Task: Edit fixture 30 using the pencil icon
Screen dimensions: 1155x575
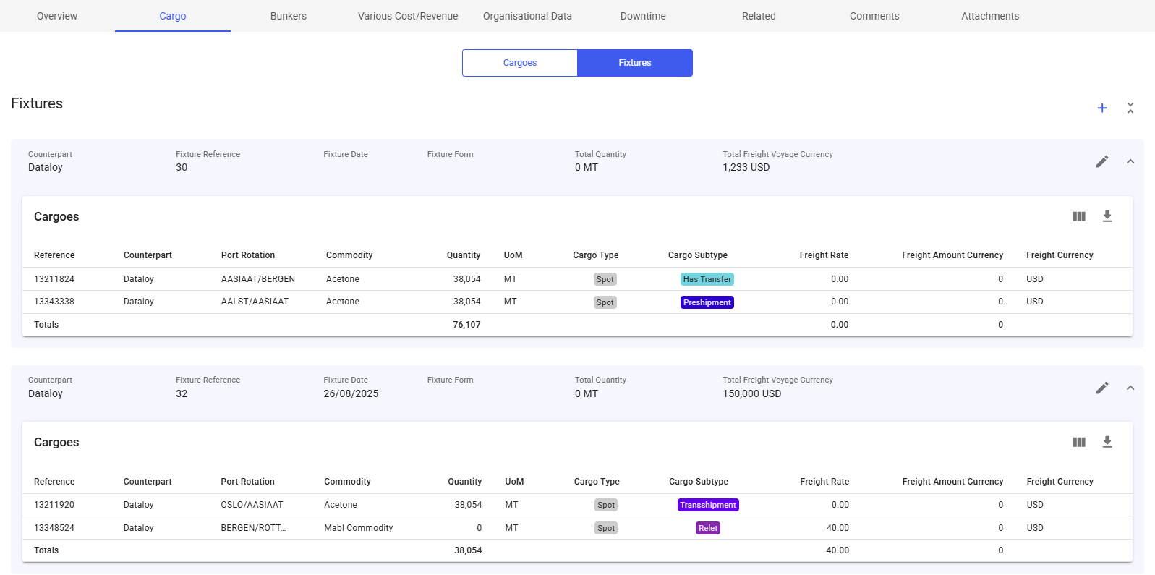Action: tap(1101, 161)
